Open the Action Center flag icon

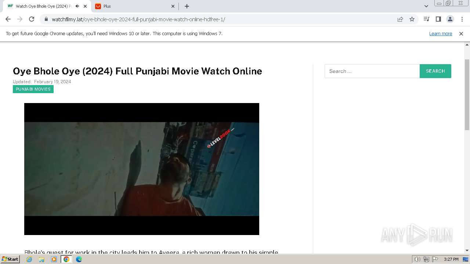point(435,259)
